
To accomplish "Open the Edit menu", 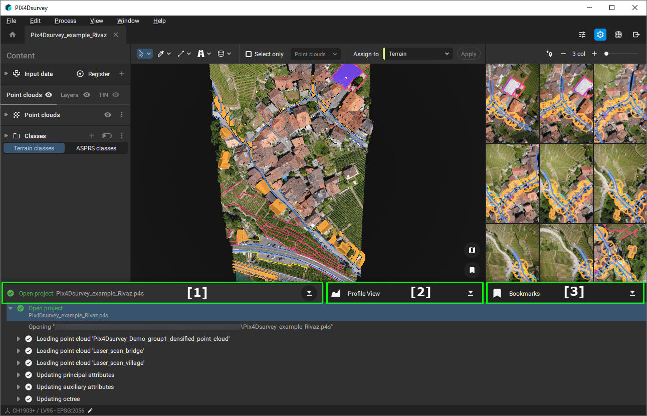I will pyautogui.click(x=35, y=21).
